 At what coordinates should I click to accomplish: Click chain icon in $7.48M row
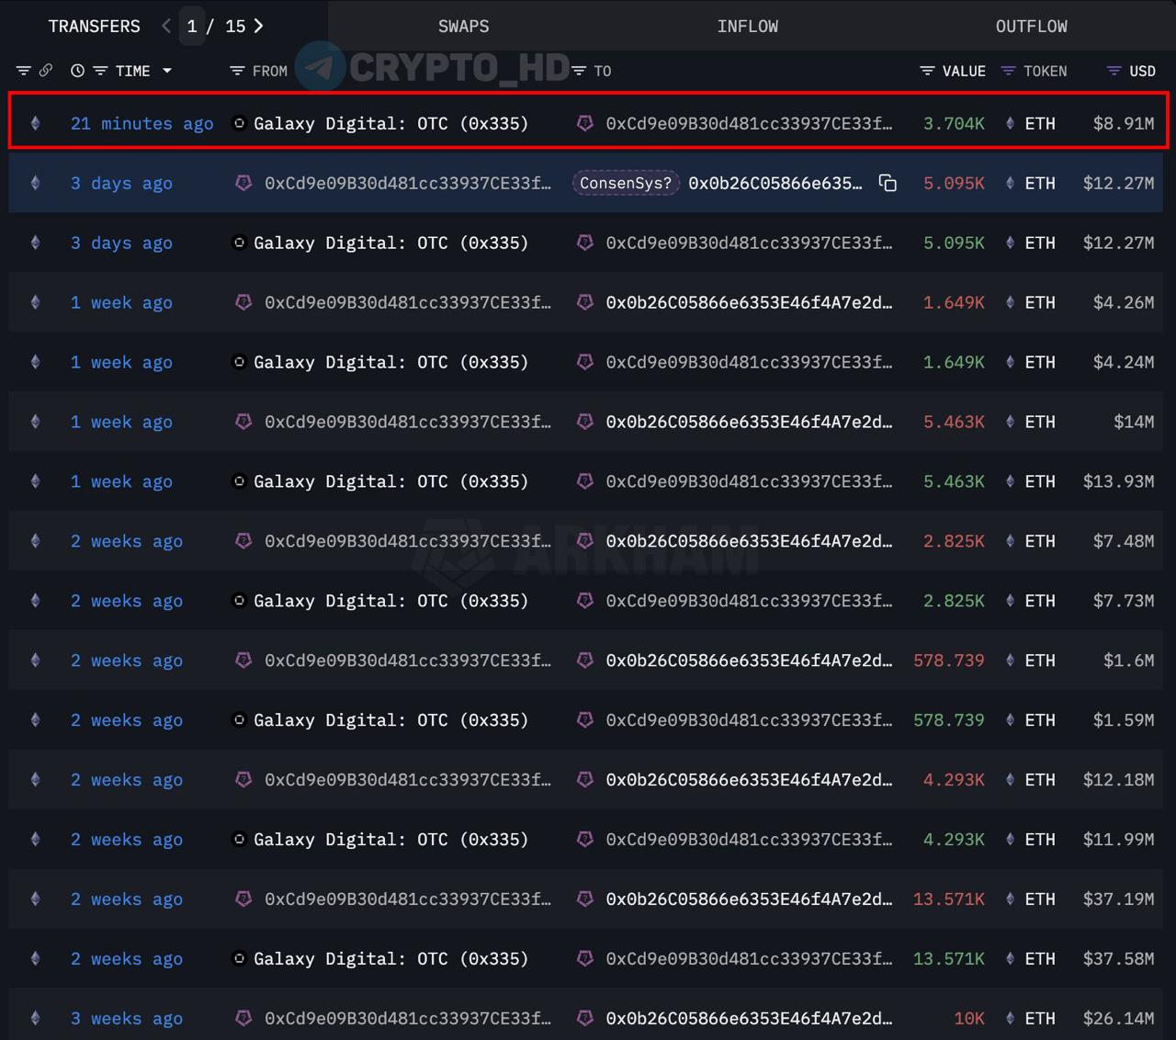(x=36, y=541)
